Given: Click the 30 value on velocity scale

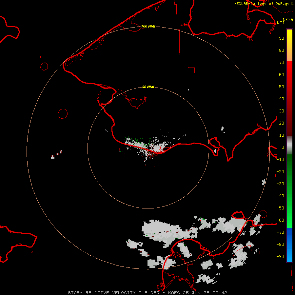Looking at the screenshot, I should 282,111.
